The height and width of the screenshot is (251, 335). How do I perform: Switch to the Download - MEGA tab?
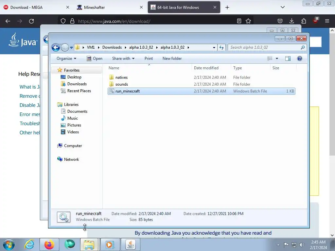[x=36, y=7]
